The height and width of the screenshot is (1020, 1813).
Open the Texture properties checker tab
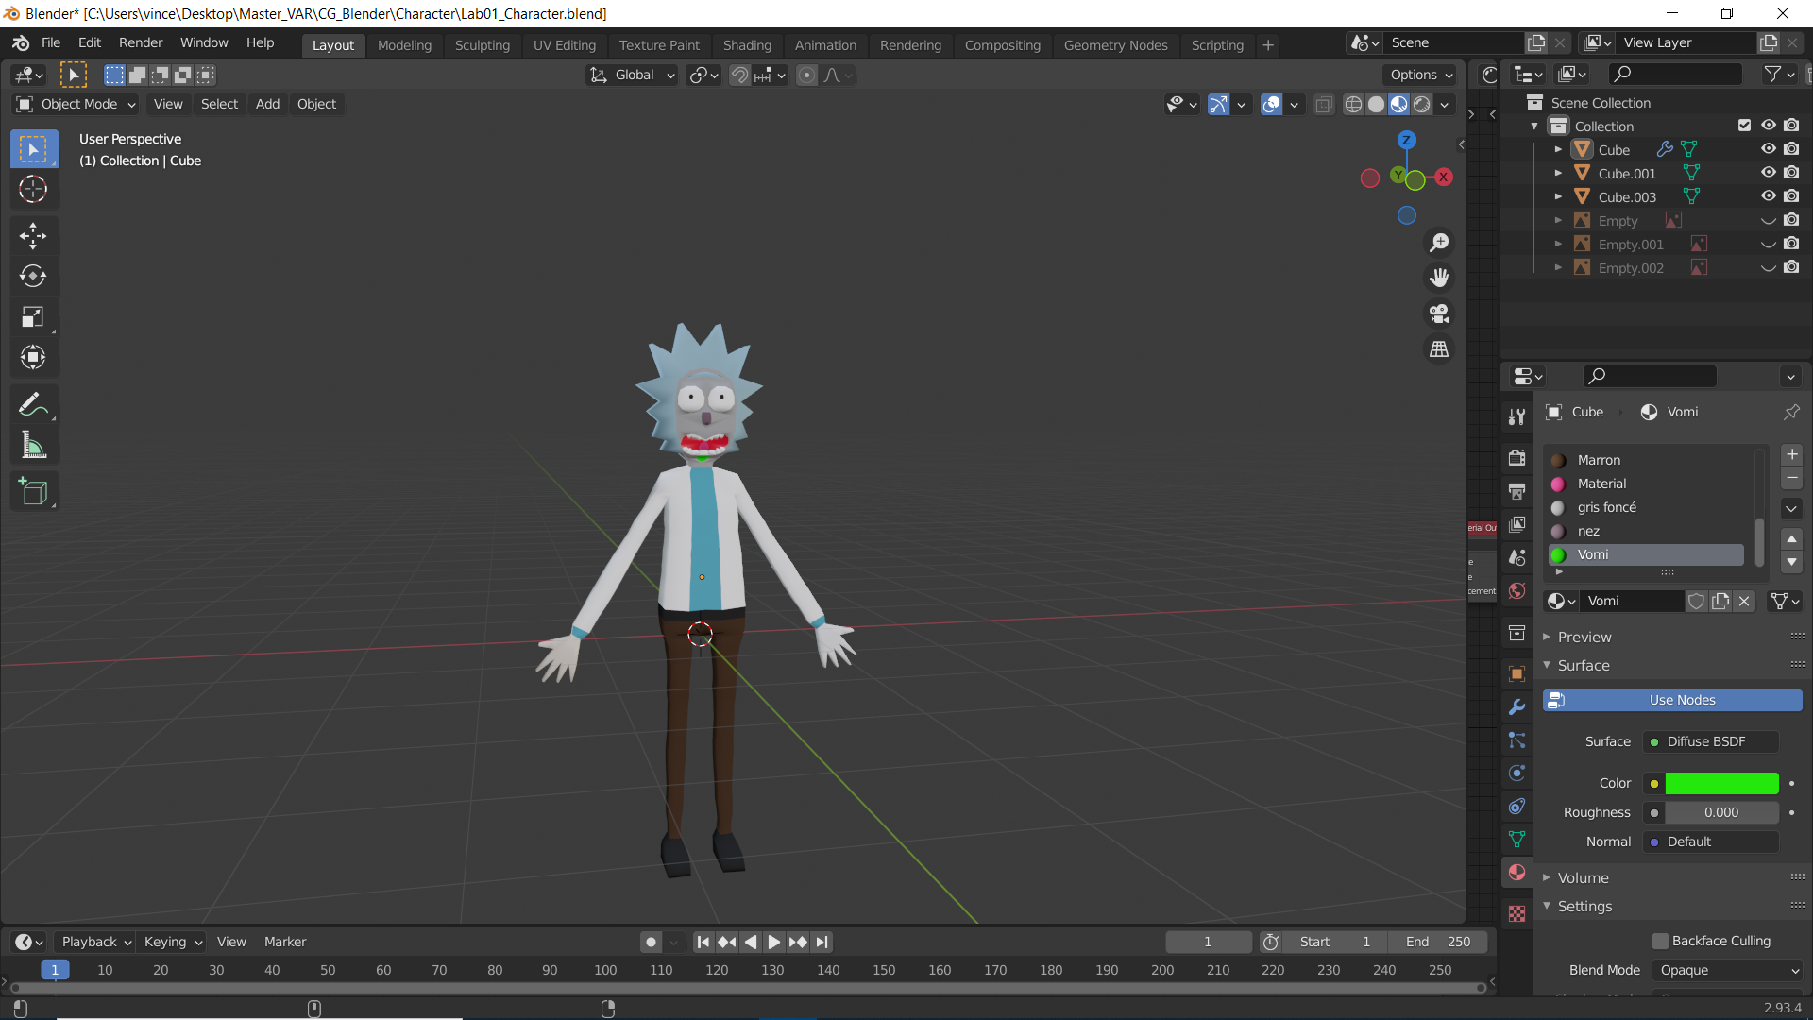pos(1516,913)
